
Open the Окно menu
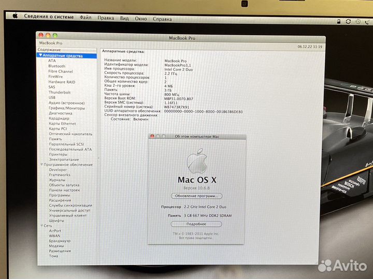click(x=141, y=19)
